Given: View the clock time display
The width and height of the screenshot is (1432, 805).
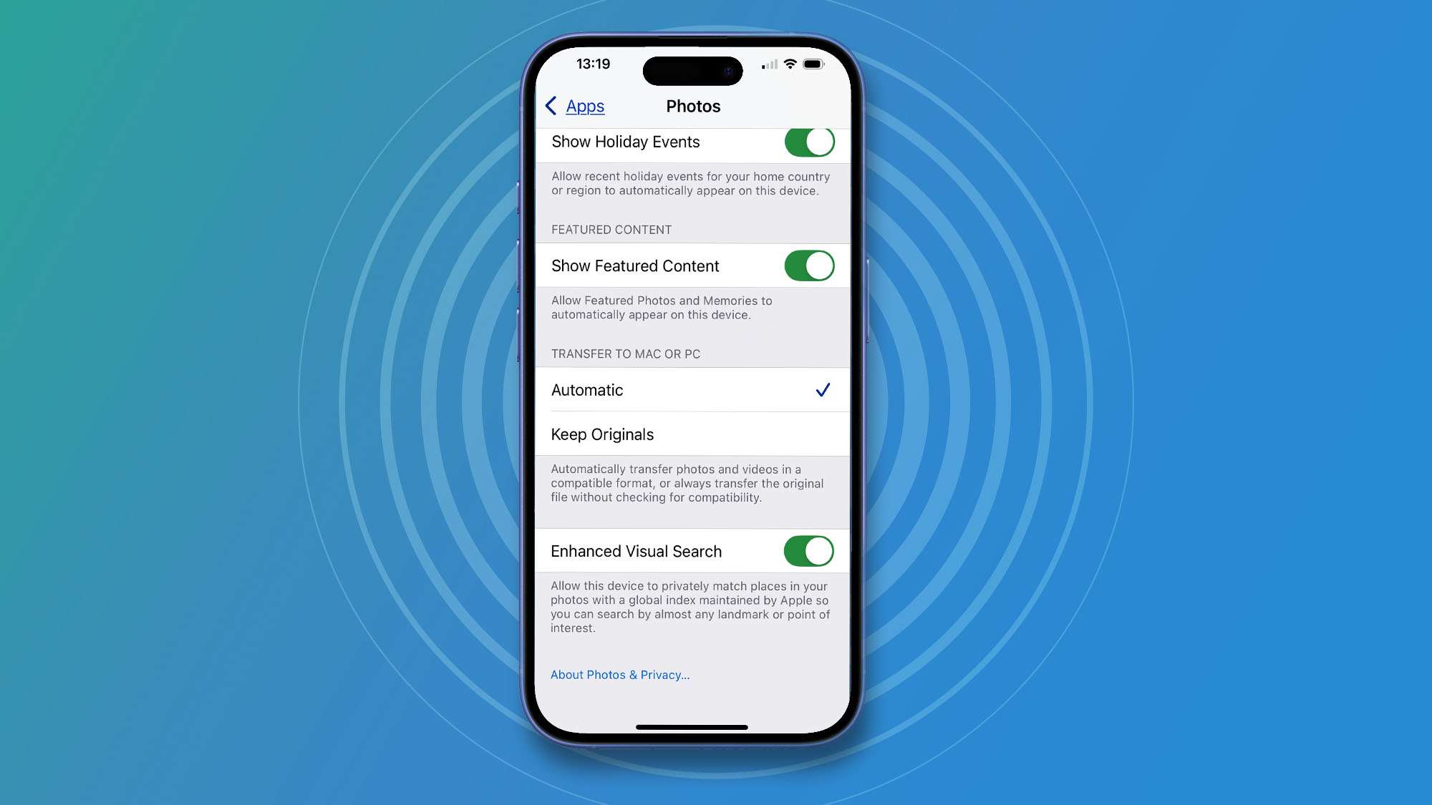Looking at the screenshot, I should click(x=590, y=64).
